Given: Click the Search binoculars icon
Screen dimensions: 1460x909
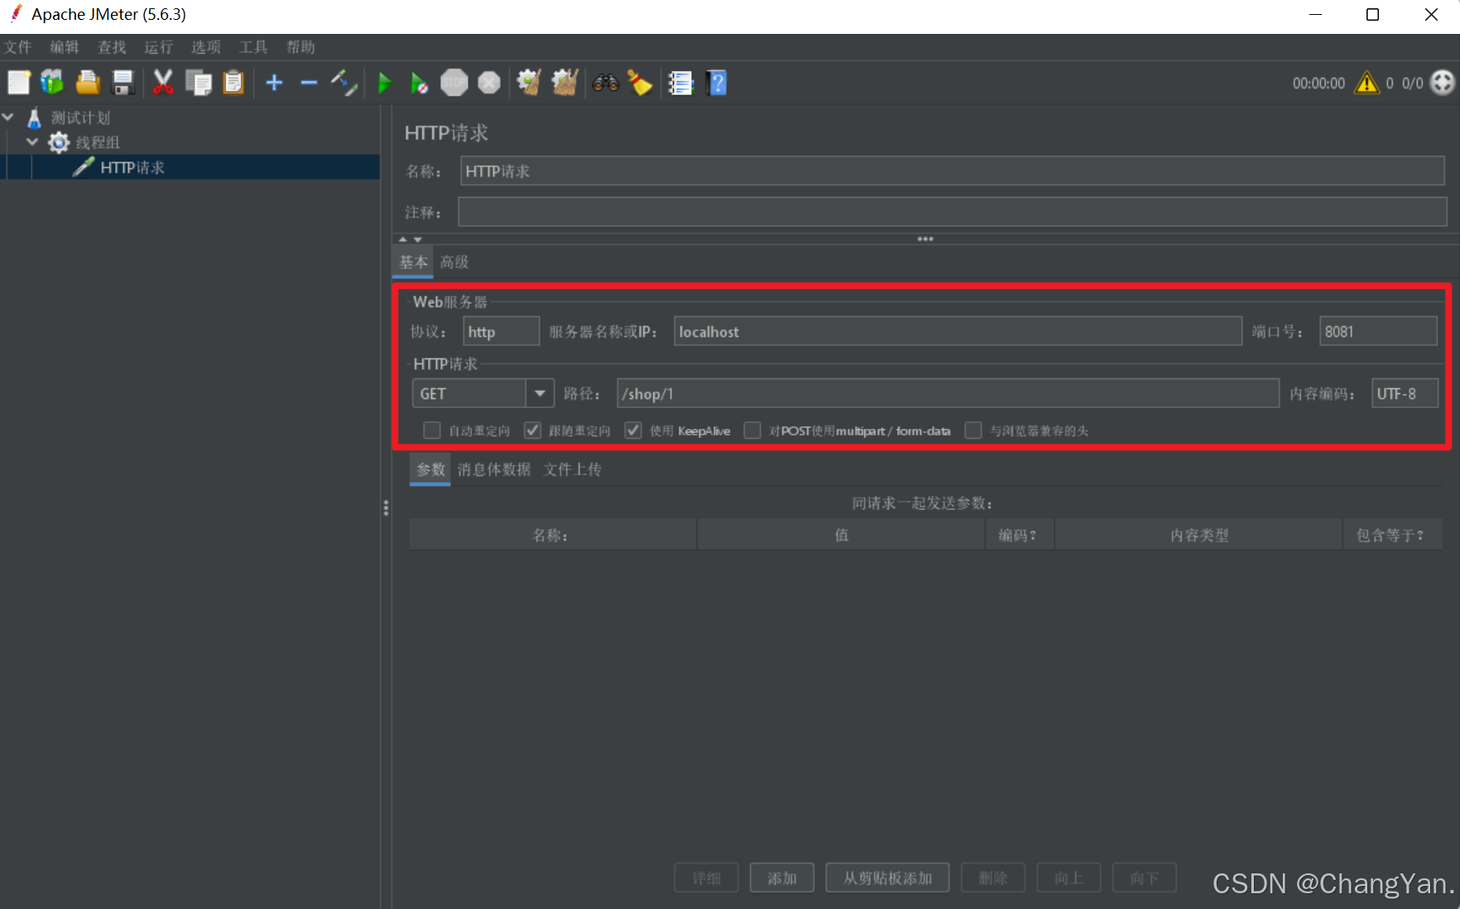Looking at the screenshot, I should [606, 83].
